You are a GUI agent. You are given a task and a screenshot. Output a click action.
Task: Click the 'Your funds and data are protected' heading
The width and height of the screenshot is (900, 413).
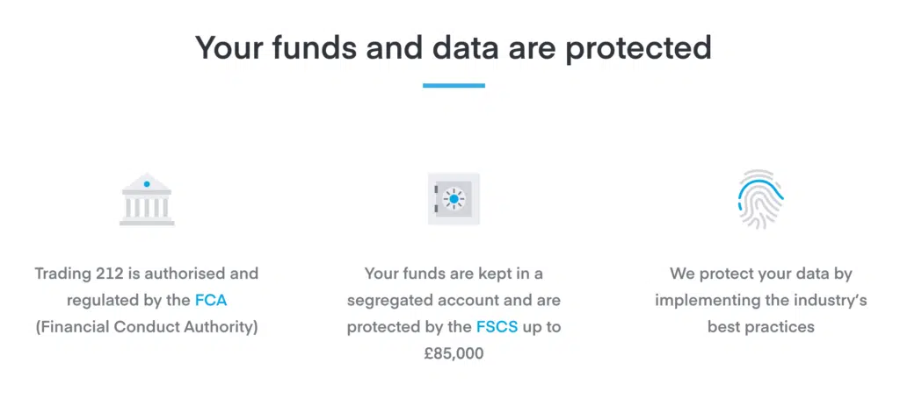(454, 47)
